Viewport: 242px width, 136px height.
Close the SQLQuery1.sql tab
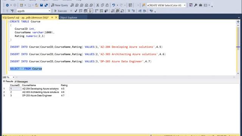56,17
